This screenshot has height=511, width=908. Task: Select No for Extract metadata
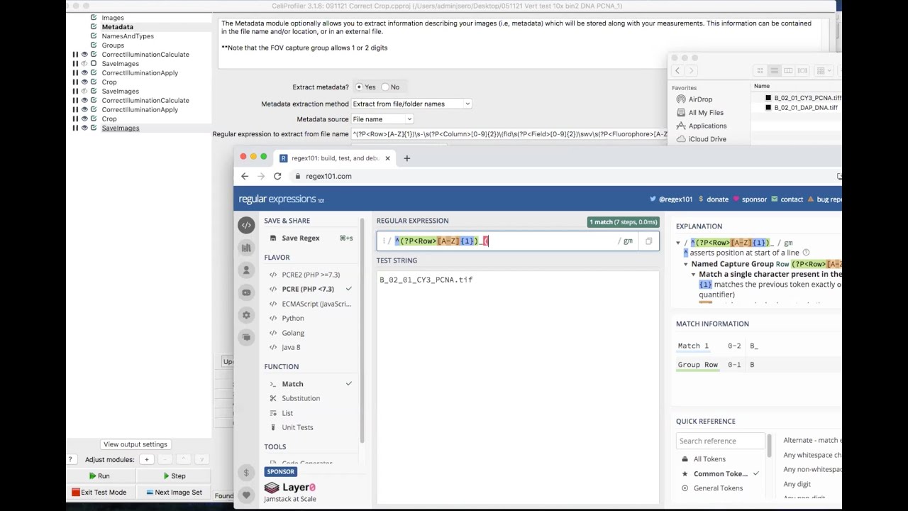click(384, 87)
